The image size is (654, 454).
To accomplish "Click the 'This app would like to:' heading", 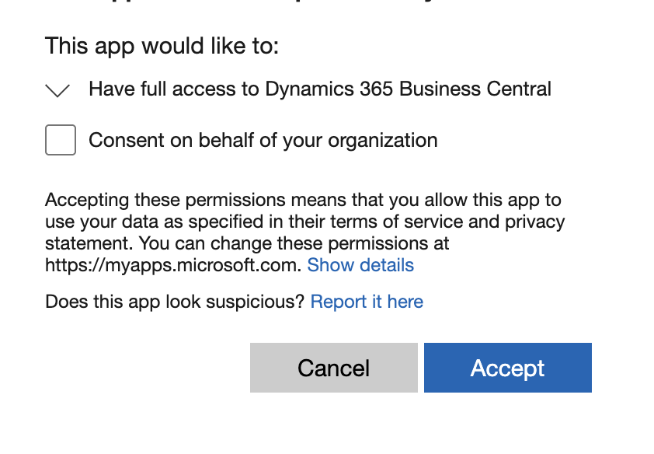I will point(162,46).
